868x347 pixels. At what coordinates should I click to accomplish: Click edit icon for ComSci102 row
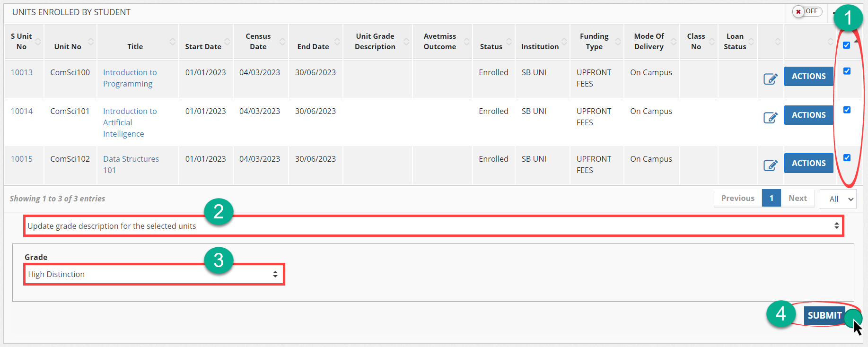click(x=770, y=165)
